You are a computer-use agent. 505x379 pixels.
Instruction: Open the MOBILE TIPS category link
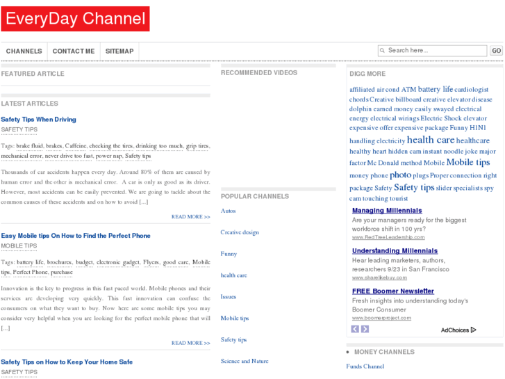pyautogui.click(x=19, y=245)
